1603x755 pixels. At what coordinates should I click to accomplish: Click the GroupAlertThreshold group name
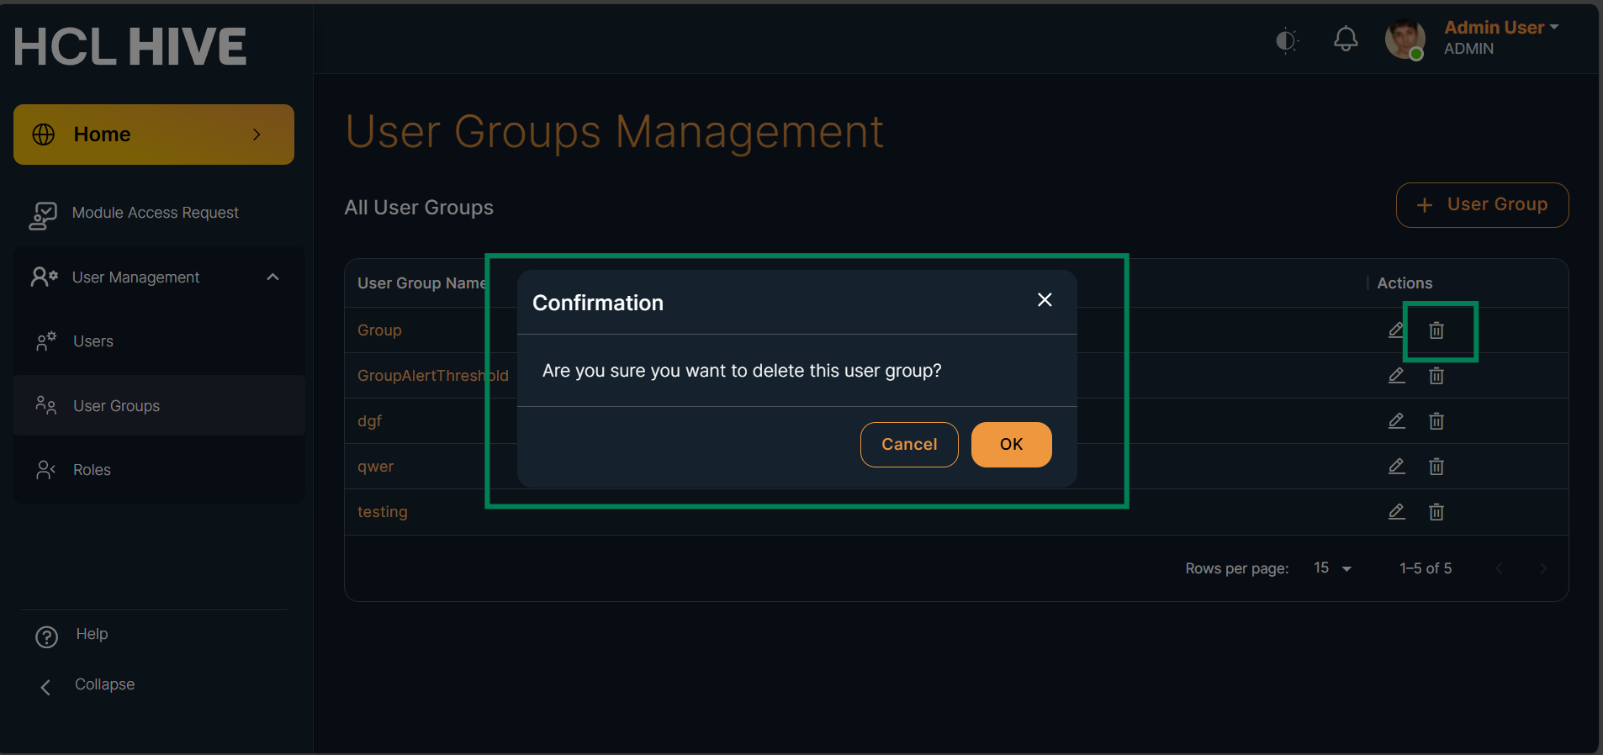point(433,376)
